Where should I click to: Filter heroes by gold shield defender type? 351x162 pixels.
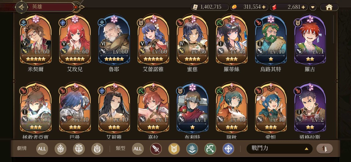(x=174, y=149)
